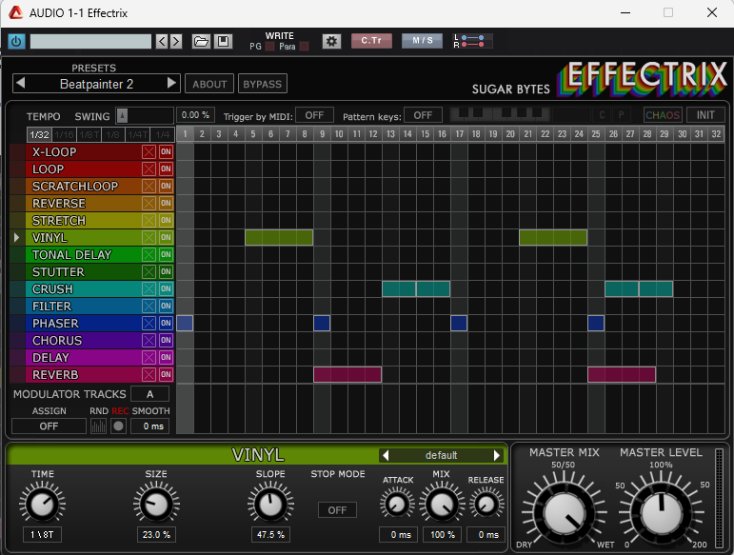Toggle Trigger by MIDI OFF switch

coord(314,115)
